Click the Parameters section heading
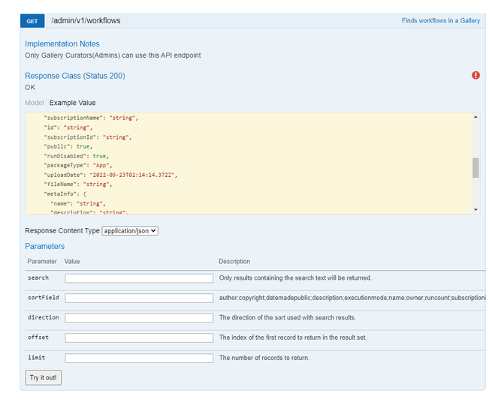The height and width of the screenshot is (405, 492). pos(45,246)
